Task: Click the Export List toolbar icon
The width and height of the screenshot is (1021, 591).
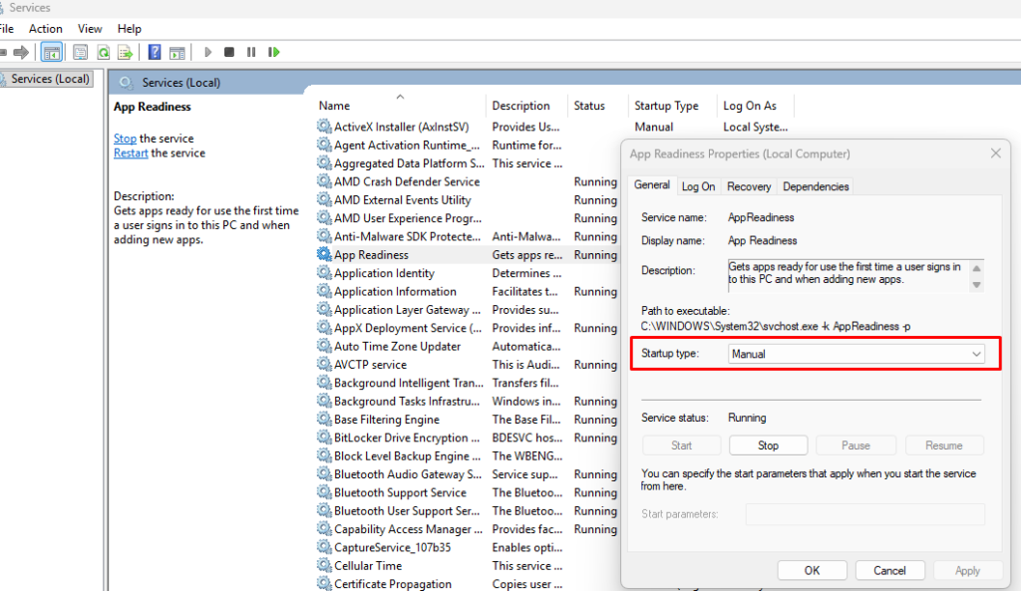Action: click(x=126, y=52)
